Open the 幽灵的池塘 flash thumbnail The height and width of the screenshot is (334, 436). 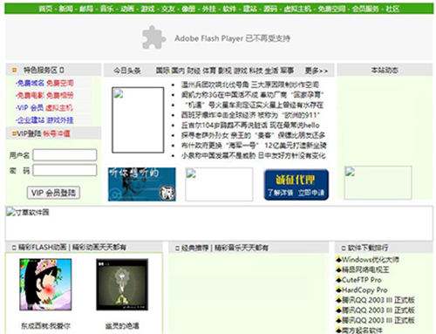[x=122, y=284]
